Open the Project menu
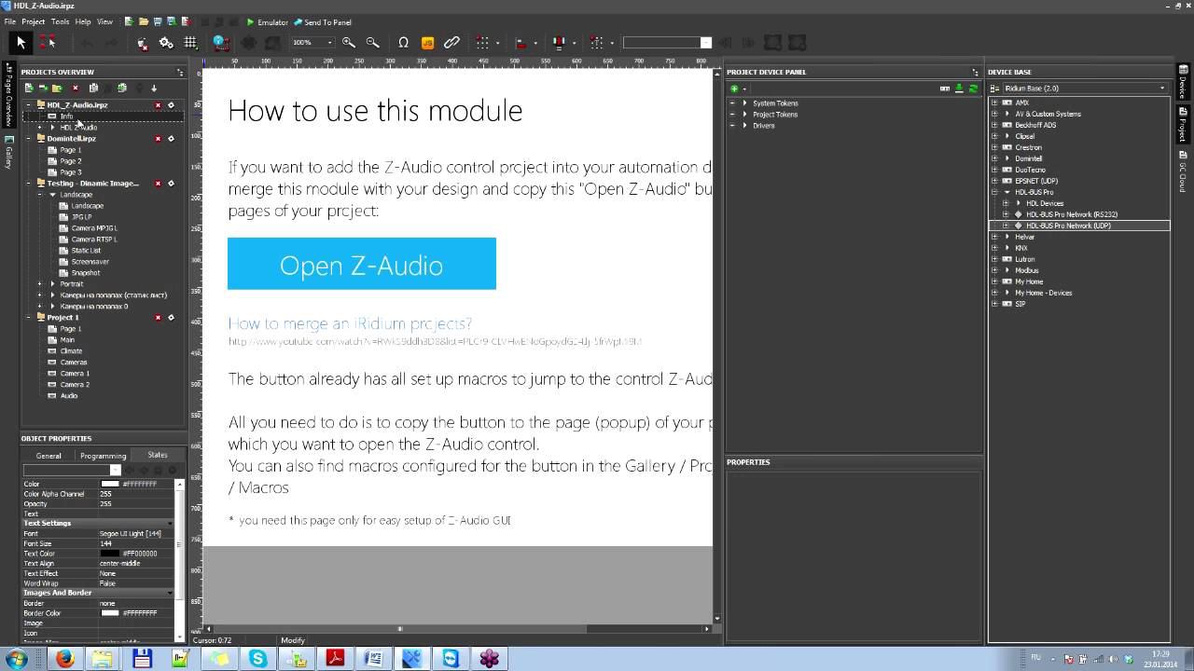Viewport: 1194px width, 671px height. (x=33, y=21)
